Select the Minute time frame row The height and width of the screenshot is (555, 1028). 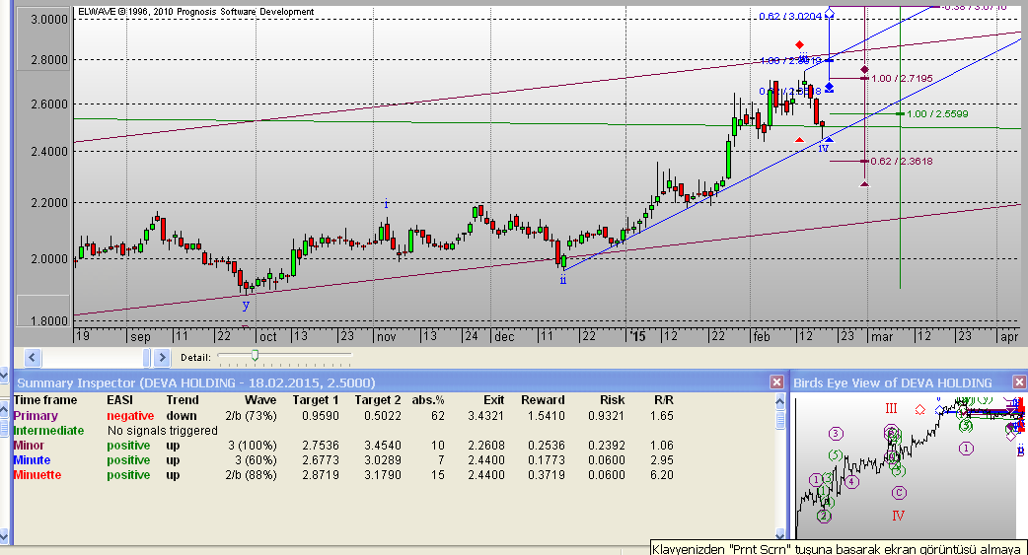[32, 460]
